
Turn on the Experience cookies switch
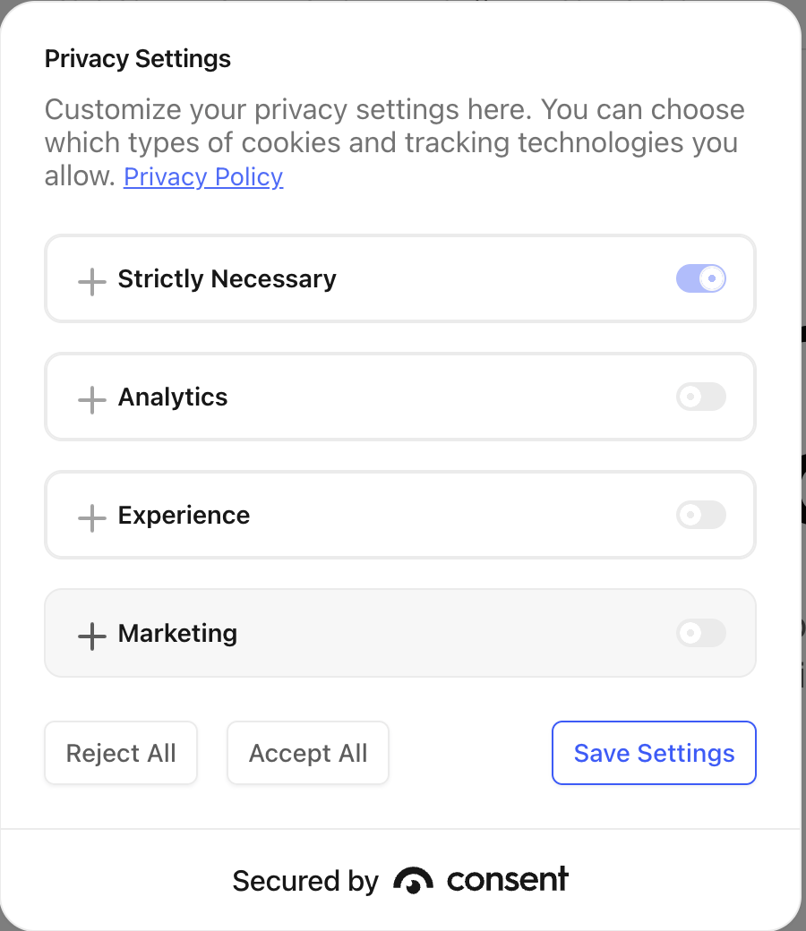click(x=700, y=516)
